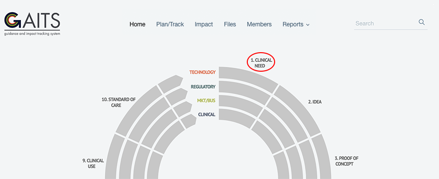Go to the Impact page
439x179 pixels.
pyautogui.click(x=204, y=24)
